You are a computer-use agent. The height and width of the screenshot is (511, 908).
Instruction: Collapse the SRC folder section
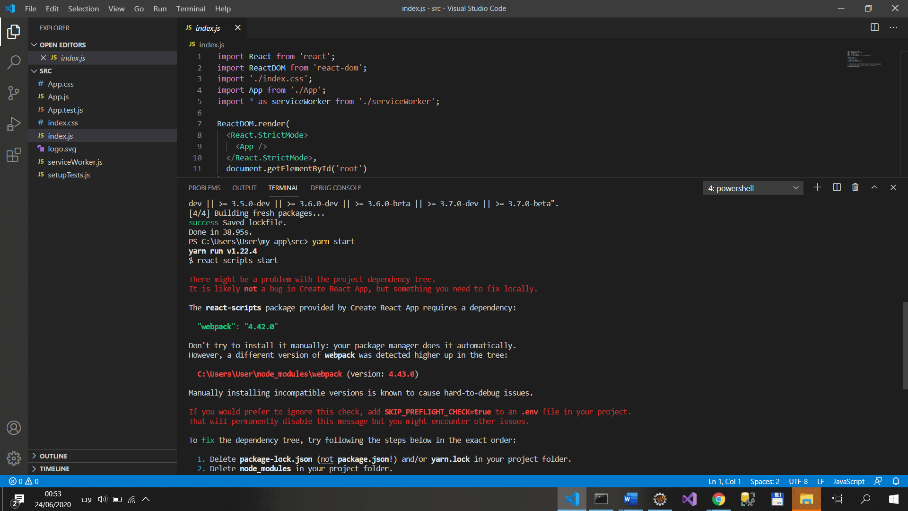(42, 71)
